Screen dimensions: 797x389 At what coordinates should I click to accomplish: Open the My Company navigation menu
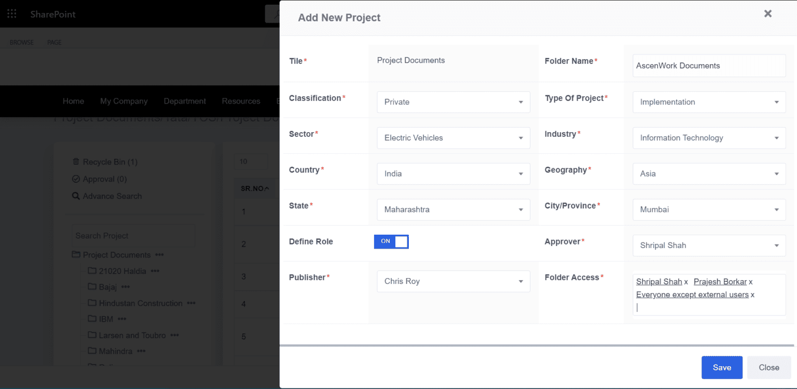[x=123, y=102]
